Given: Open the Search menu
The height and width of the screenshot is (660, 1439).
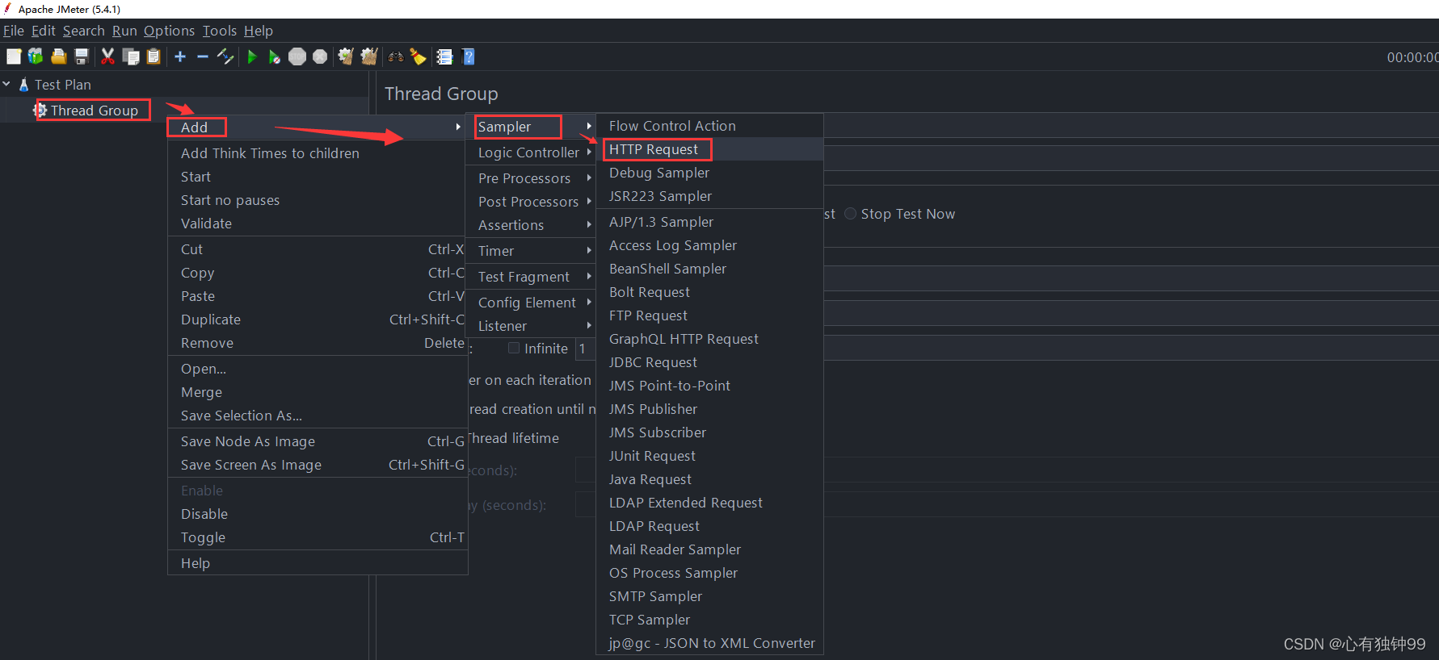Looking at the screenshot, I should (84, 31).
